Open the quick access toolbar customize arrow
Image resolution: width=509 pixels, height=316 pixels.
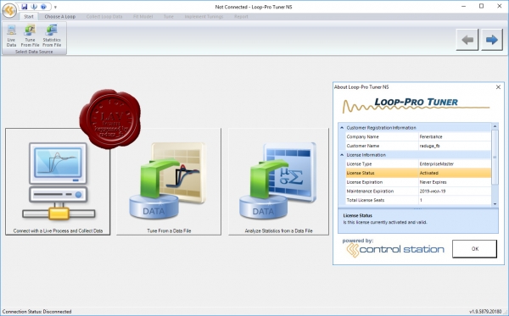click(x=55, y=7)
